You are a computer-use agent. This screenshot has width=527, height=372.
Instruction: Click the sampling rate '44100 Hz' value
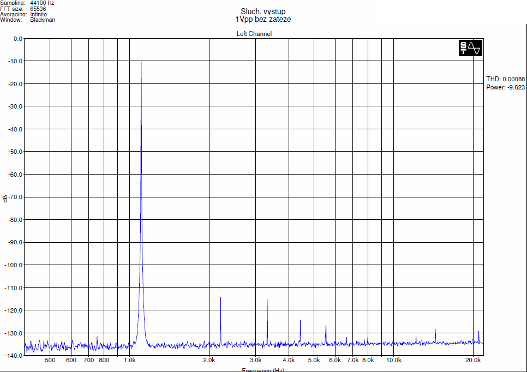point(42,3)
